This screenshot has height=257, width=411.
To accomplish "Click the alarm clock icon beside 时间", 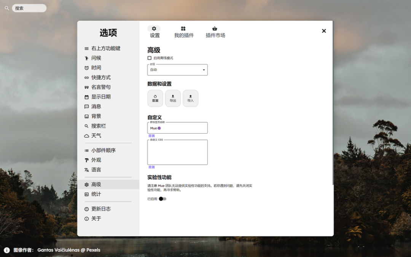I will coord(86,68).
